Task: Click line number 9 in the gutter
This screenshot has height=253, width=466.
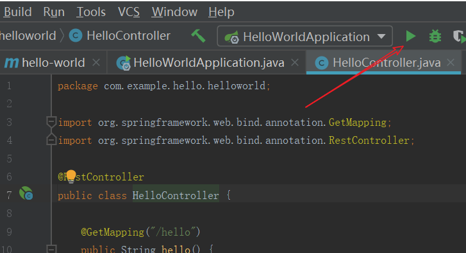Action: click(9, 232)
